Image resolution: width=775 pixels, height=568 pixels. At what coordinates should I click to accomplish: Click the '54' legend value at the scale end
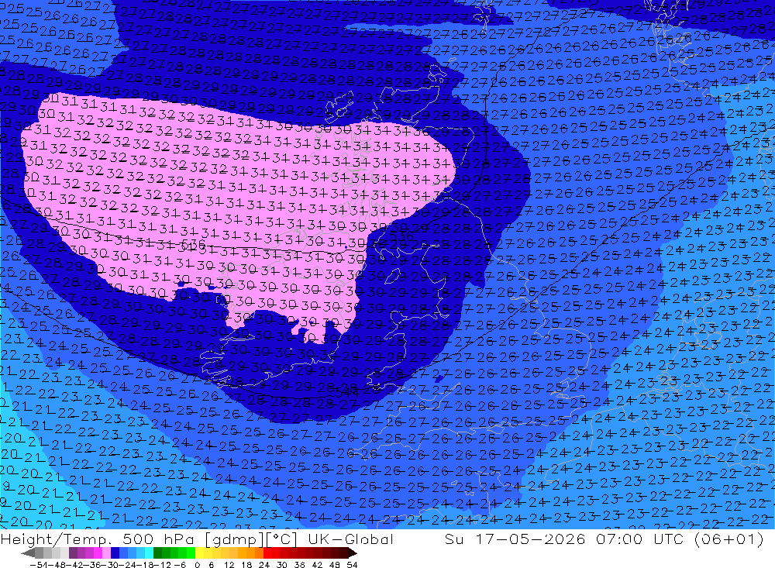352,565
